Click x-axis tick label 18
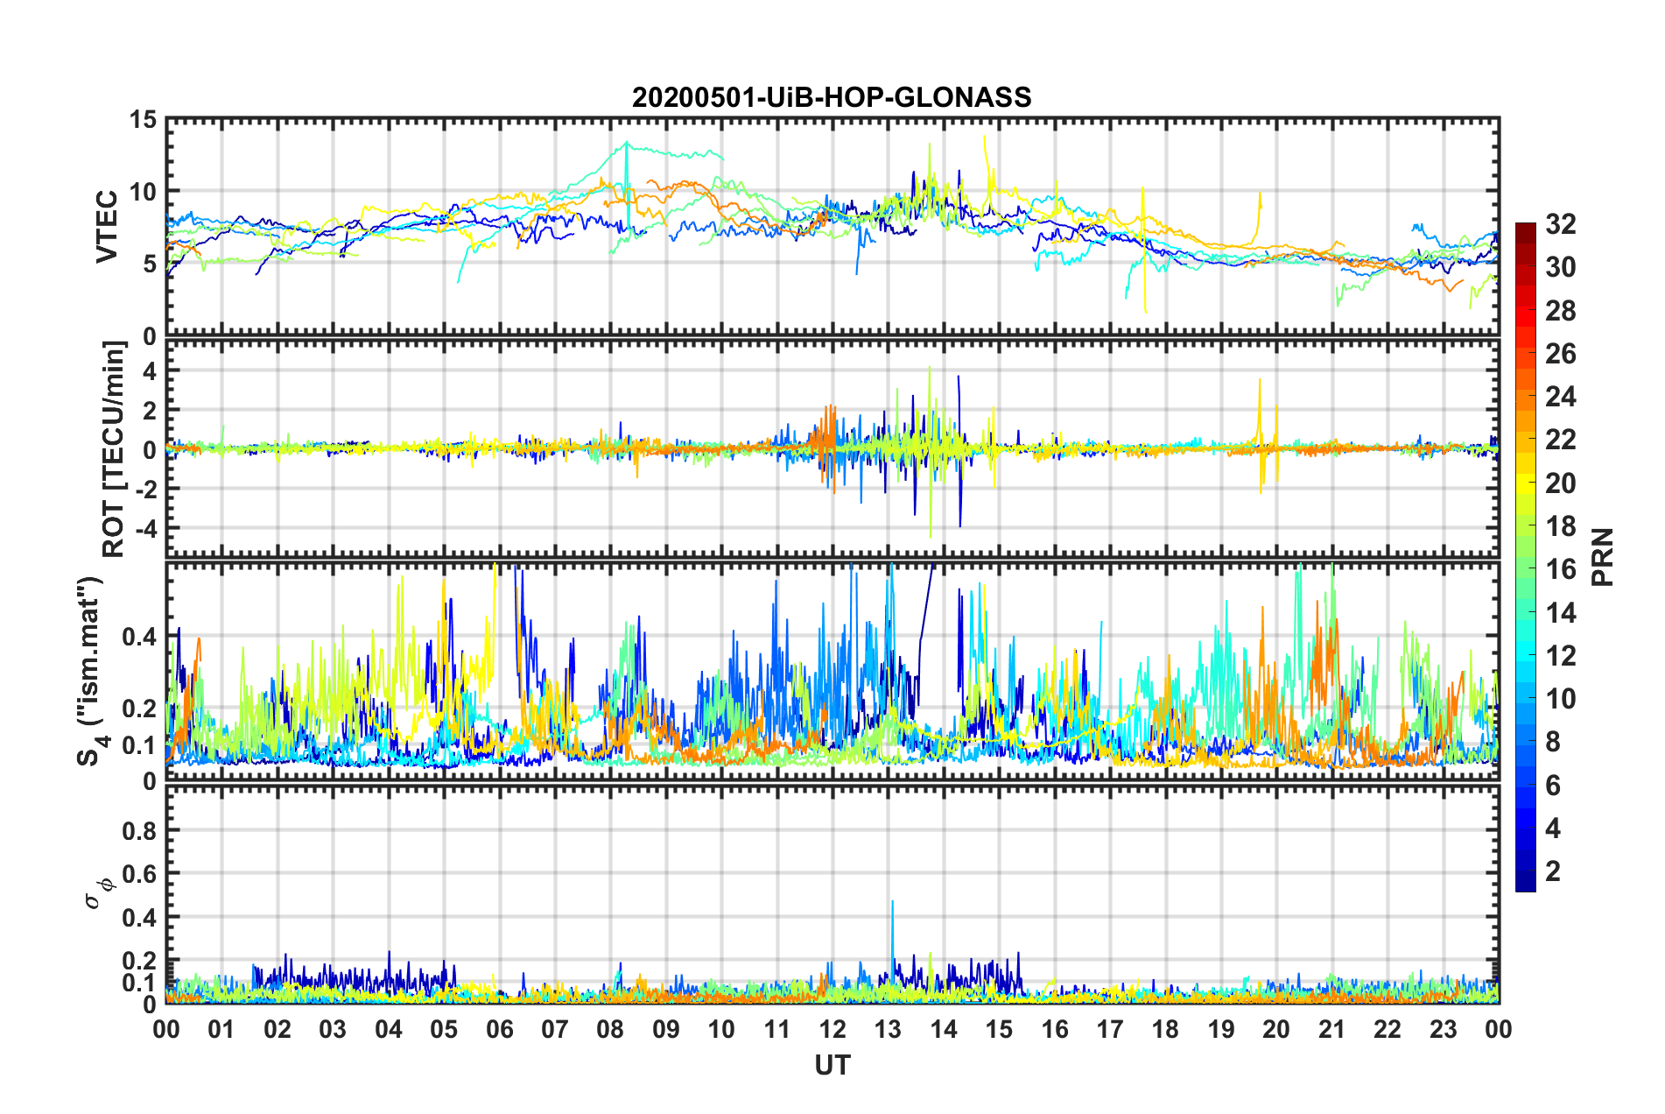The height and width of the screenshot is (1114, 1665). [x=1165, y=1029]
